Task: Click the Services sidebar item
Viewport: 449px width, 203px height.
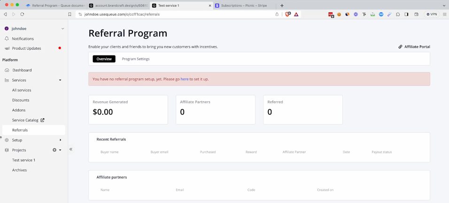Action: [19, 80]
